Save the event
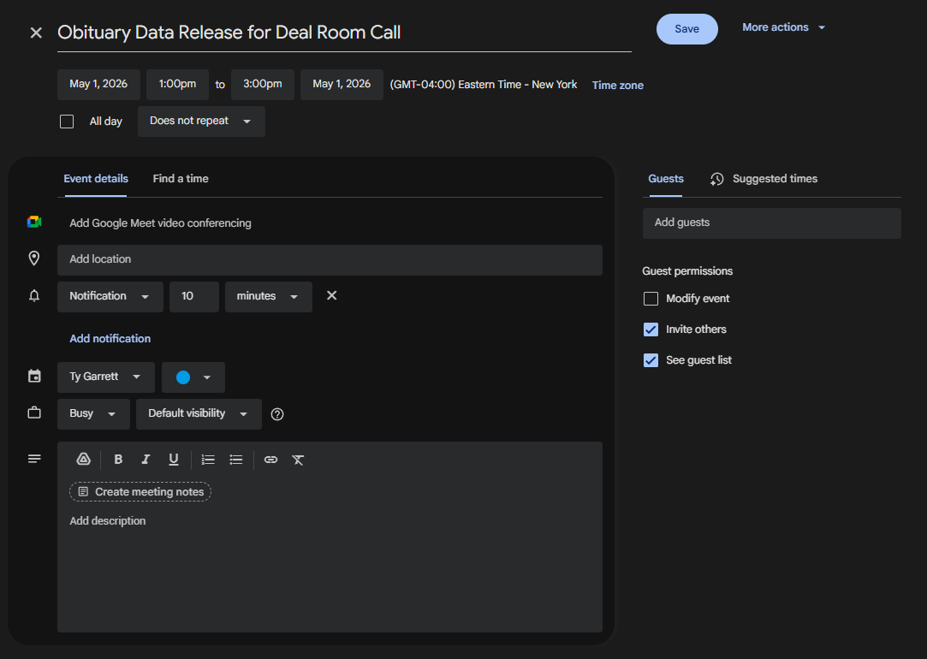 (686, 27)
